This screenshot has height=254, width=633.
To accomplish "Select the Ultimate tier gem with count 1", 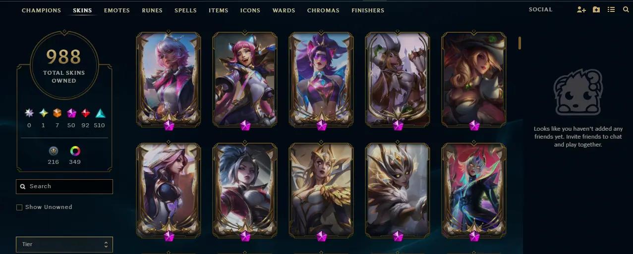I will tap(43, 113).
